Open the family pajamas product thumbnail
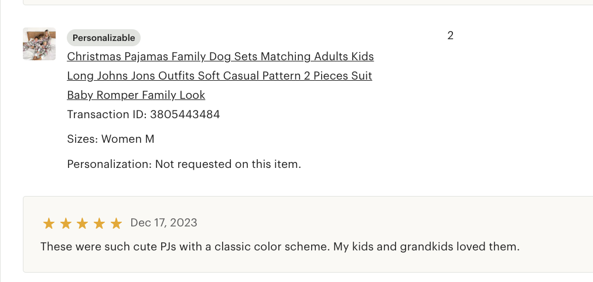Image resolution: width=593 pixels, height=282 pixels. pyautogui.click(x=39, y=44)
